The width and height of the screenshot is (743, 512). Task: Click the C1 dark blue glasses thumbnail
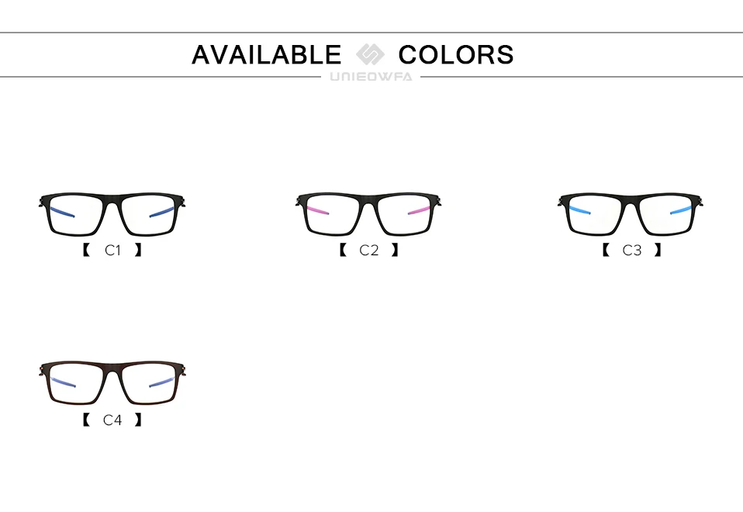click(112, 214)
